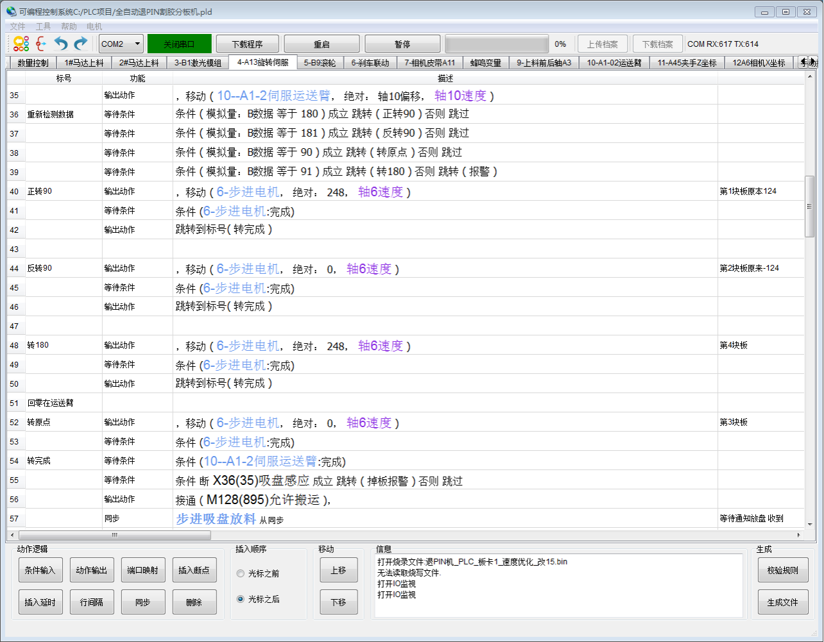Switch to the 5-B9滚轮 tab
The height and width of the screenshot is (642, 824).
pos(320,63)
